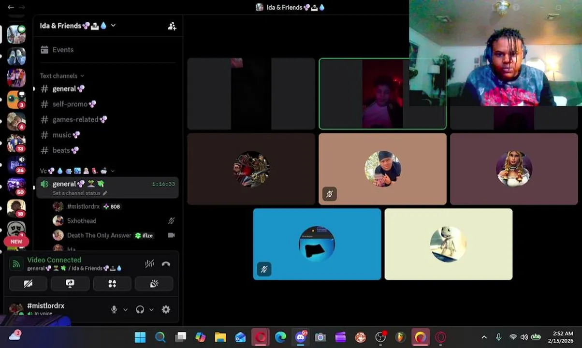This screenshot has width=582, height=348.
Task: Disconnect from the voice call
Action: pyautogui.click(x=166, y=264)
